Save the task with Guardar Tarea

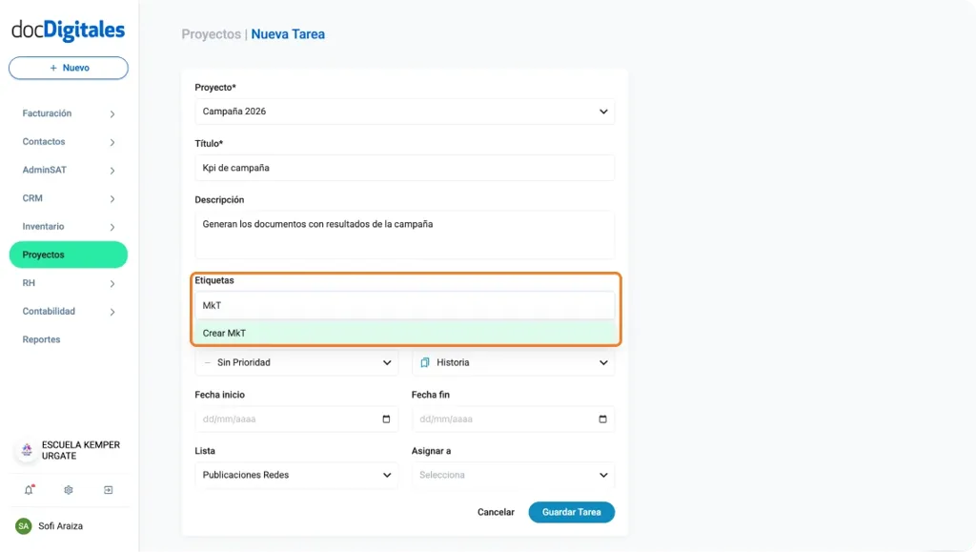[571, 512]
